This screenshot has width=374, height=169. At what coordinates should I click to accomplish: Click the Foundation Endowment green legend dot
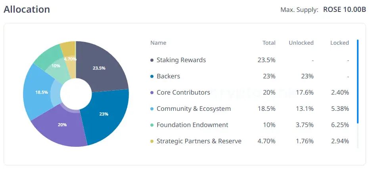(x=152, y=125)
